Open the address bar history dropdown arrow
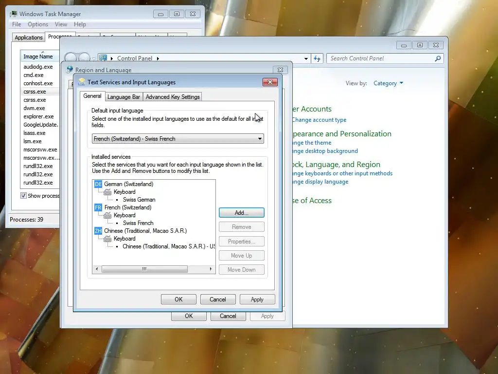The height and width of the screenshot is (374, 498). click(306, 58)
